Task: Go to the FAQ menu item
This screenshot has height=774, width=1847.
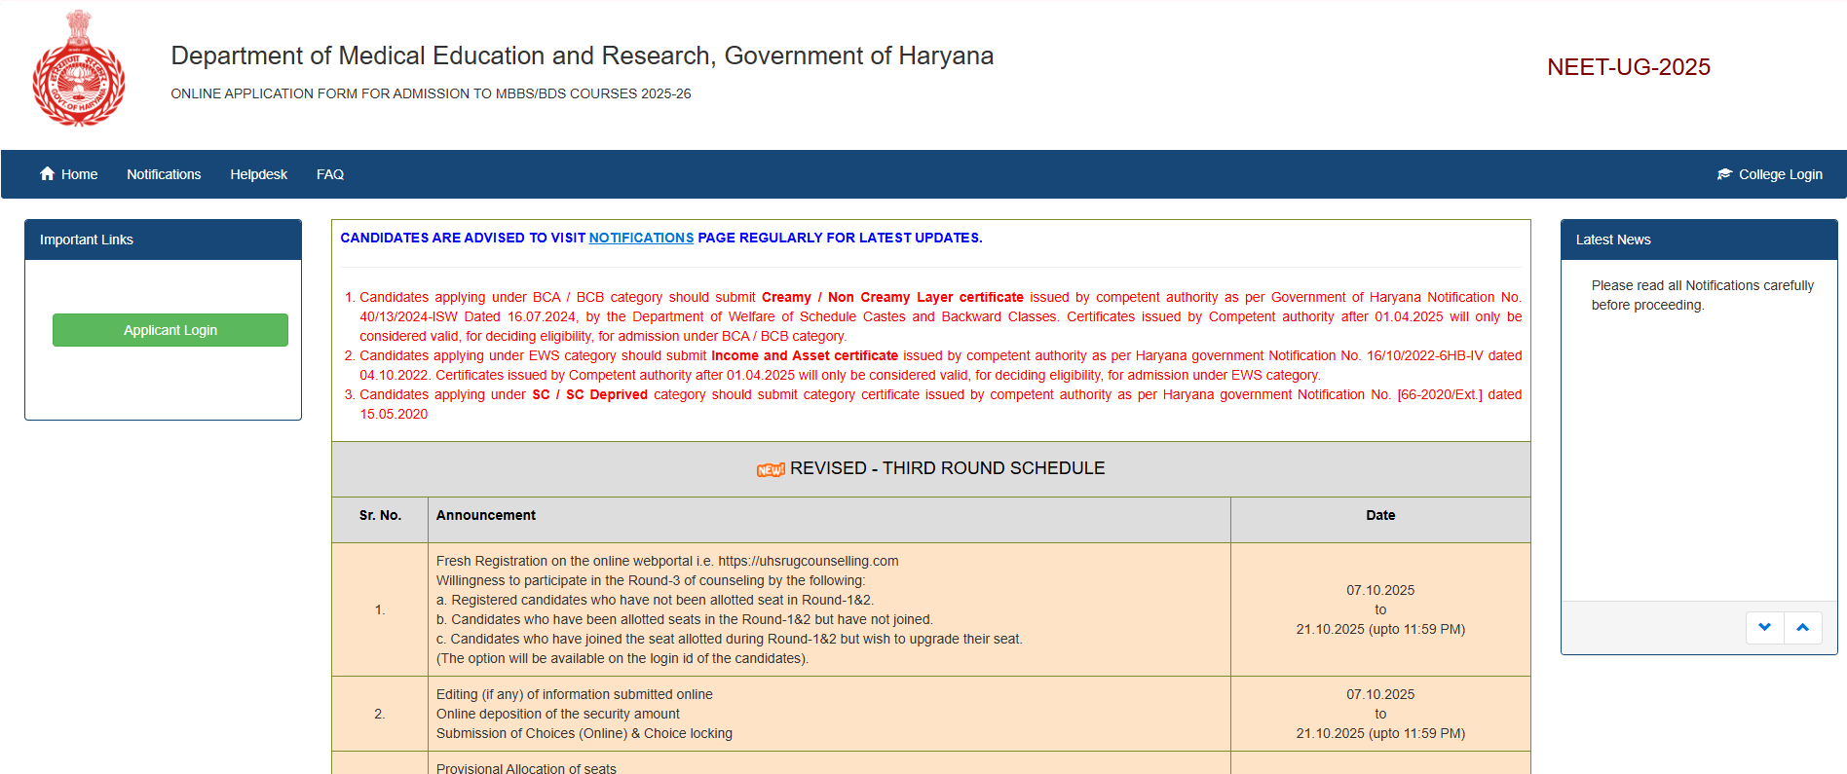Action: click(x=330, y=174)
